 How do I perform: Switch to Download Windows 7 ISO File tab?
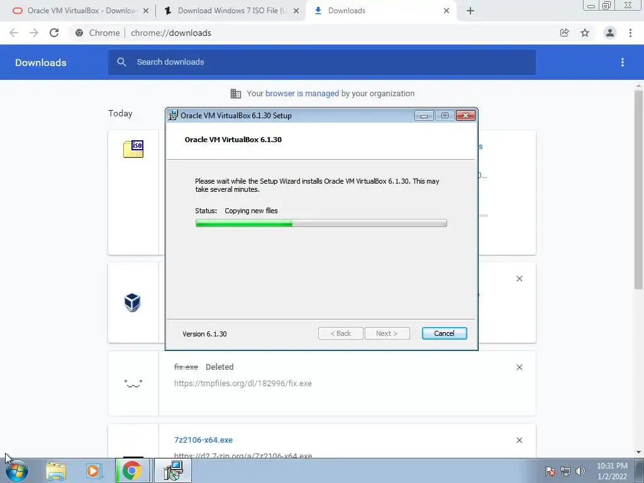point(232,11)
